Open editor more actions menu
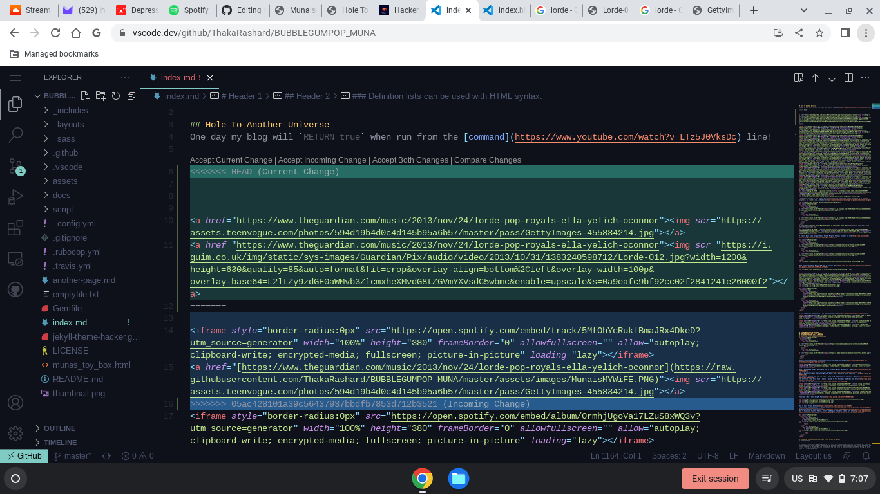 865,77
